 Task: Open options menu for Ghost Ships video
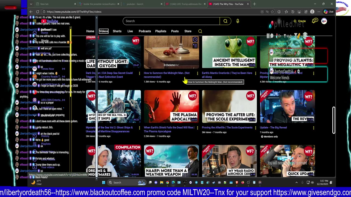point(139,128)
